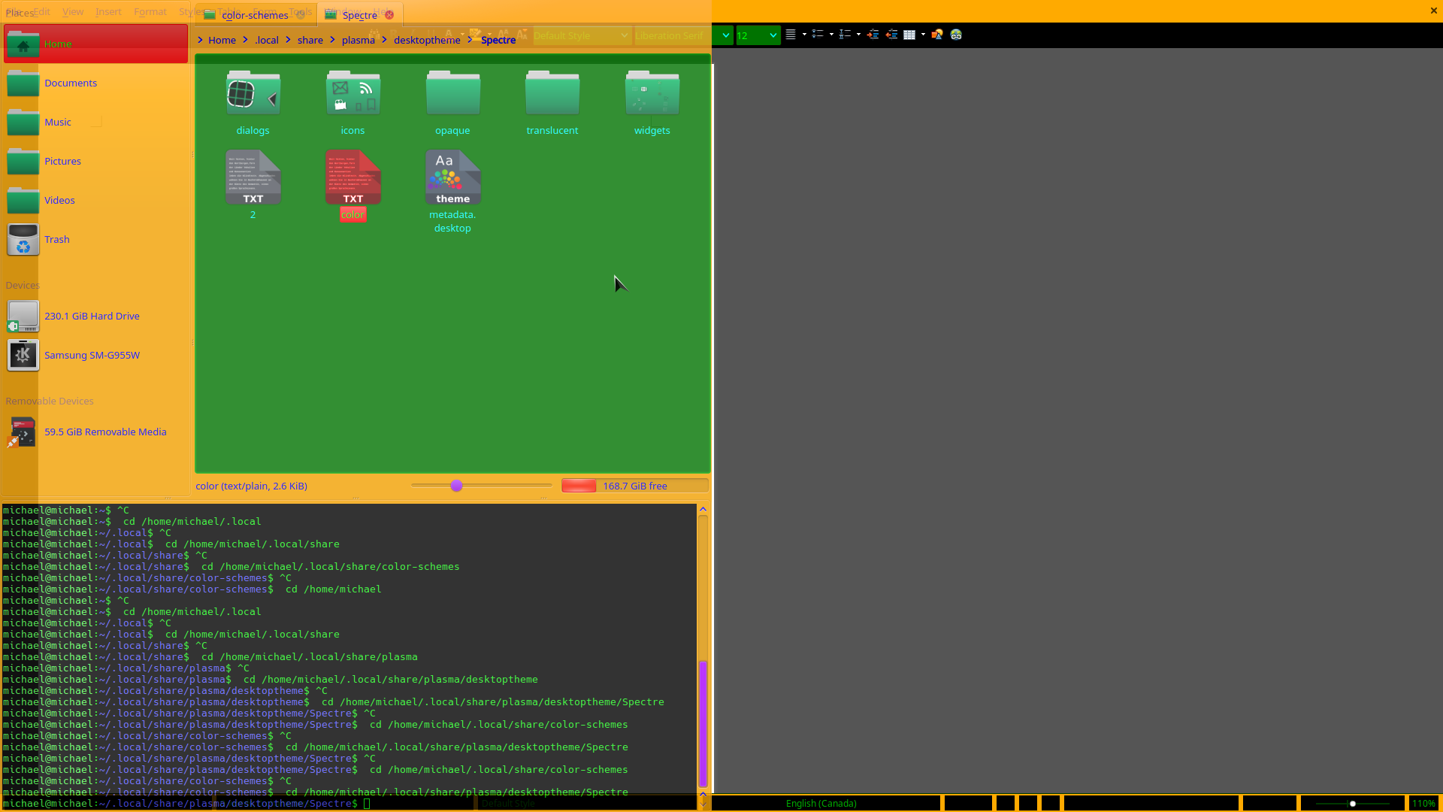Click the terminal command prompt line
This screenshot has height=812, width=1443.
tap(349, 803)
